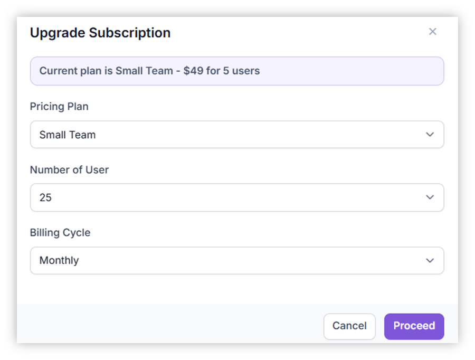Screen dimensions: 475x360
Task: Click the chevron arrow in Pricing Plan field
Action: point(430,135)
